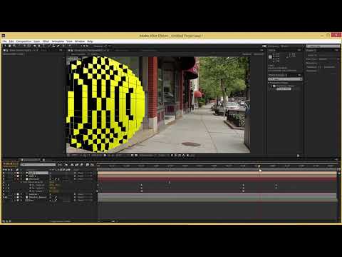Open the View menu
This screenshot has width=342, height=257.
[69, 41]
